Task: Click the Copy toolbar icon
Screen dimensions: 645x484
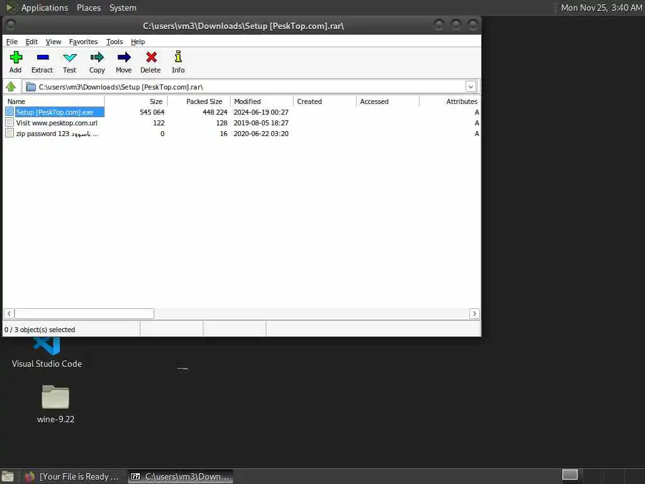Action: [97, 57]
